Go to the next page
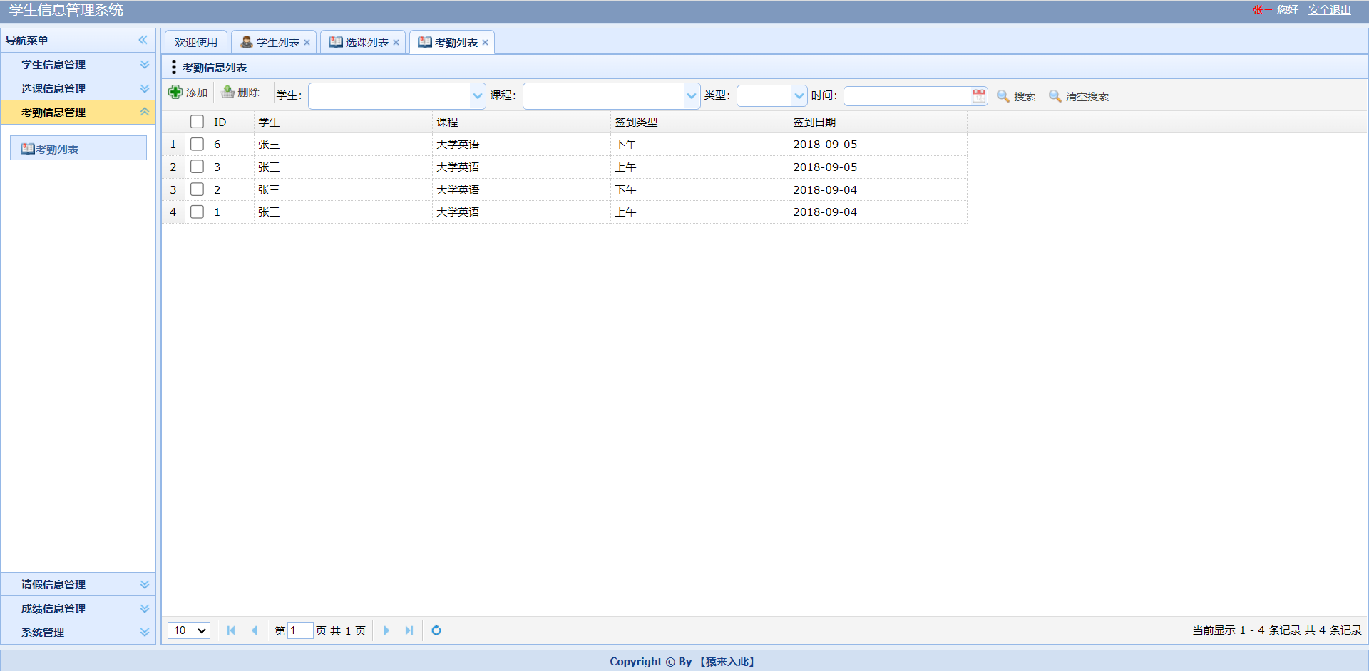This screenshot has height=671, width=1369. [386, 630]
